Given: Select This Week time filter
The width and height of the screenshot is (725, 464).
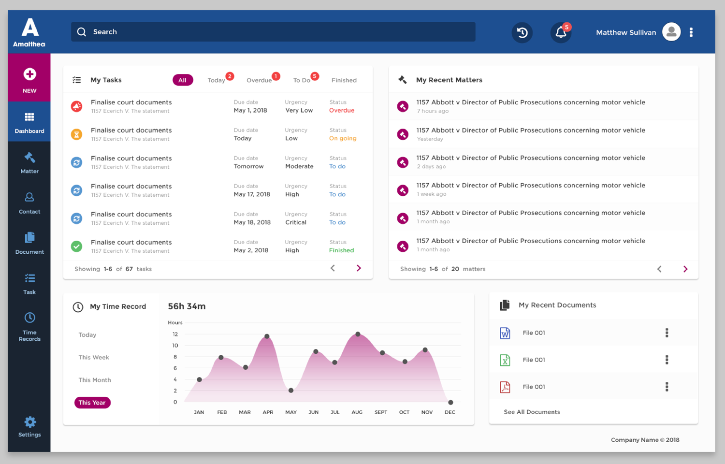Looking at the screenshot, I should pos(94,357).
